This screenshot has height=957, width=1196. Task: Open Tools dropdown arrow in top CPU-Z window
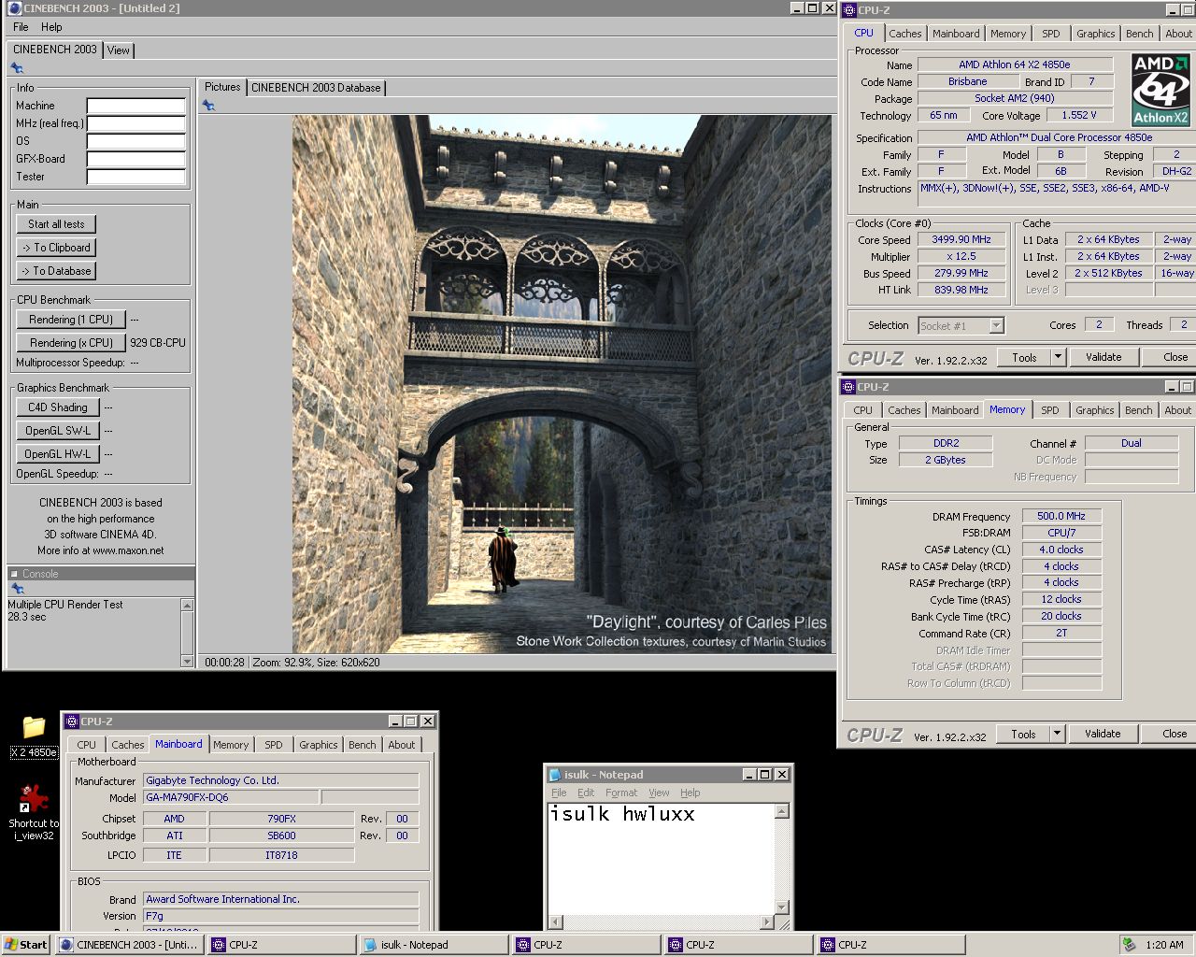(1058, 357)
